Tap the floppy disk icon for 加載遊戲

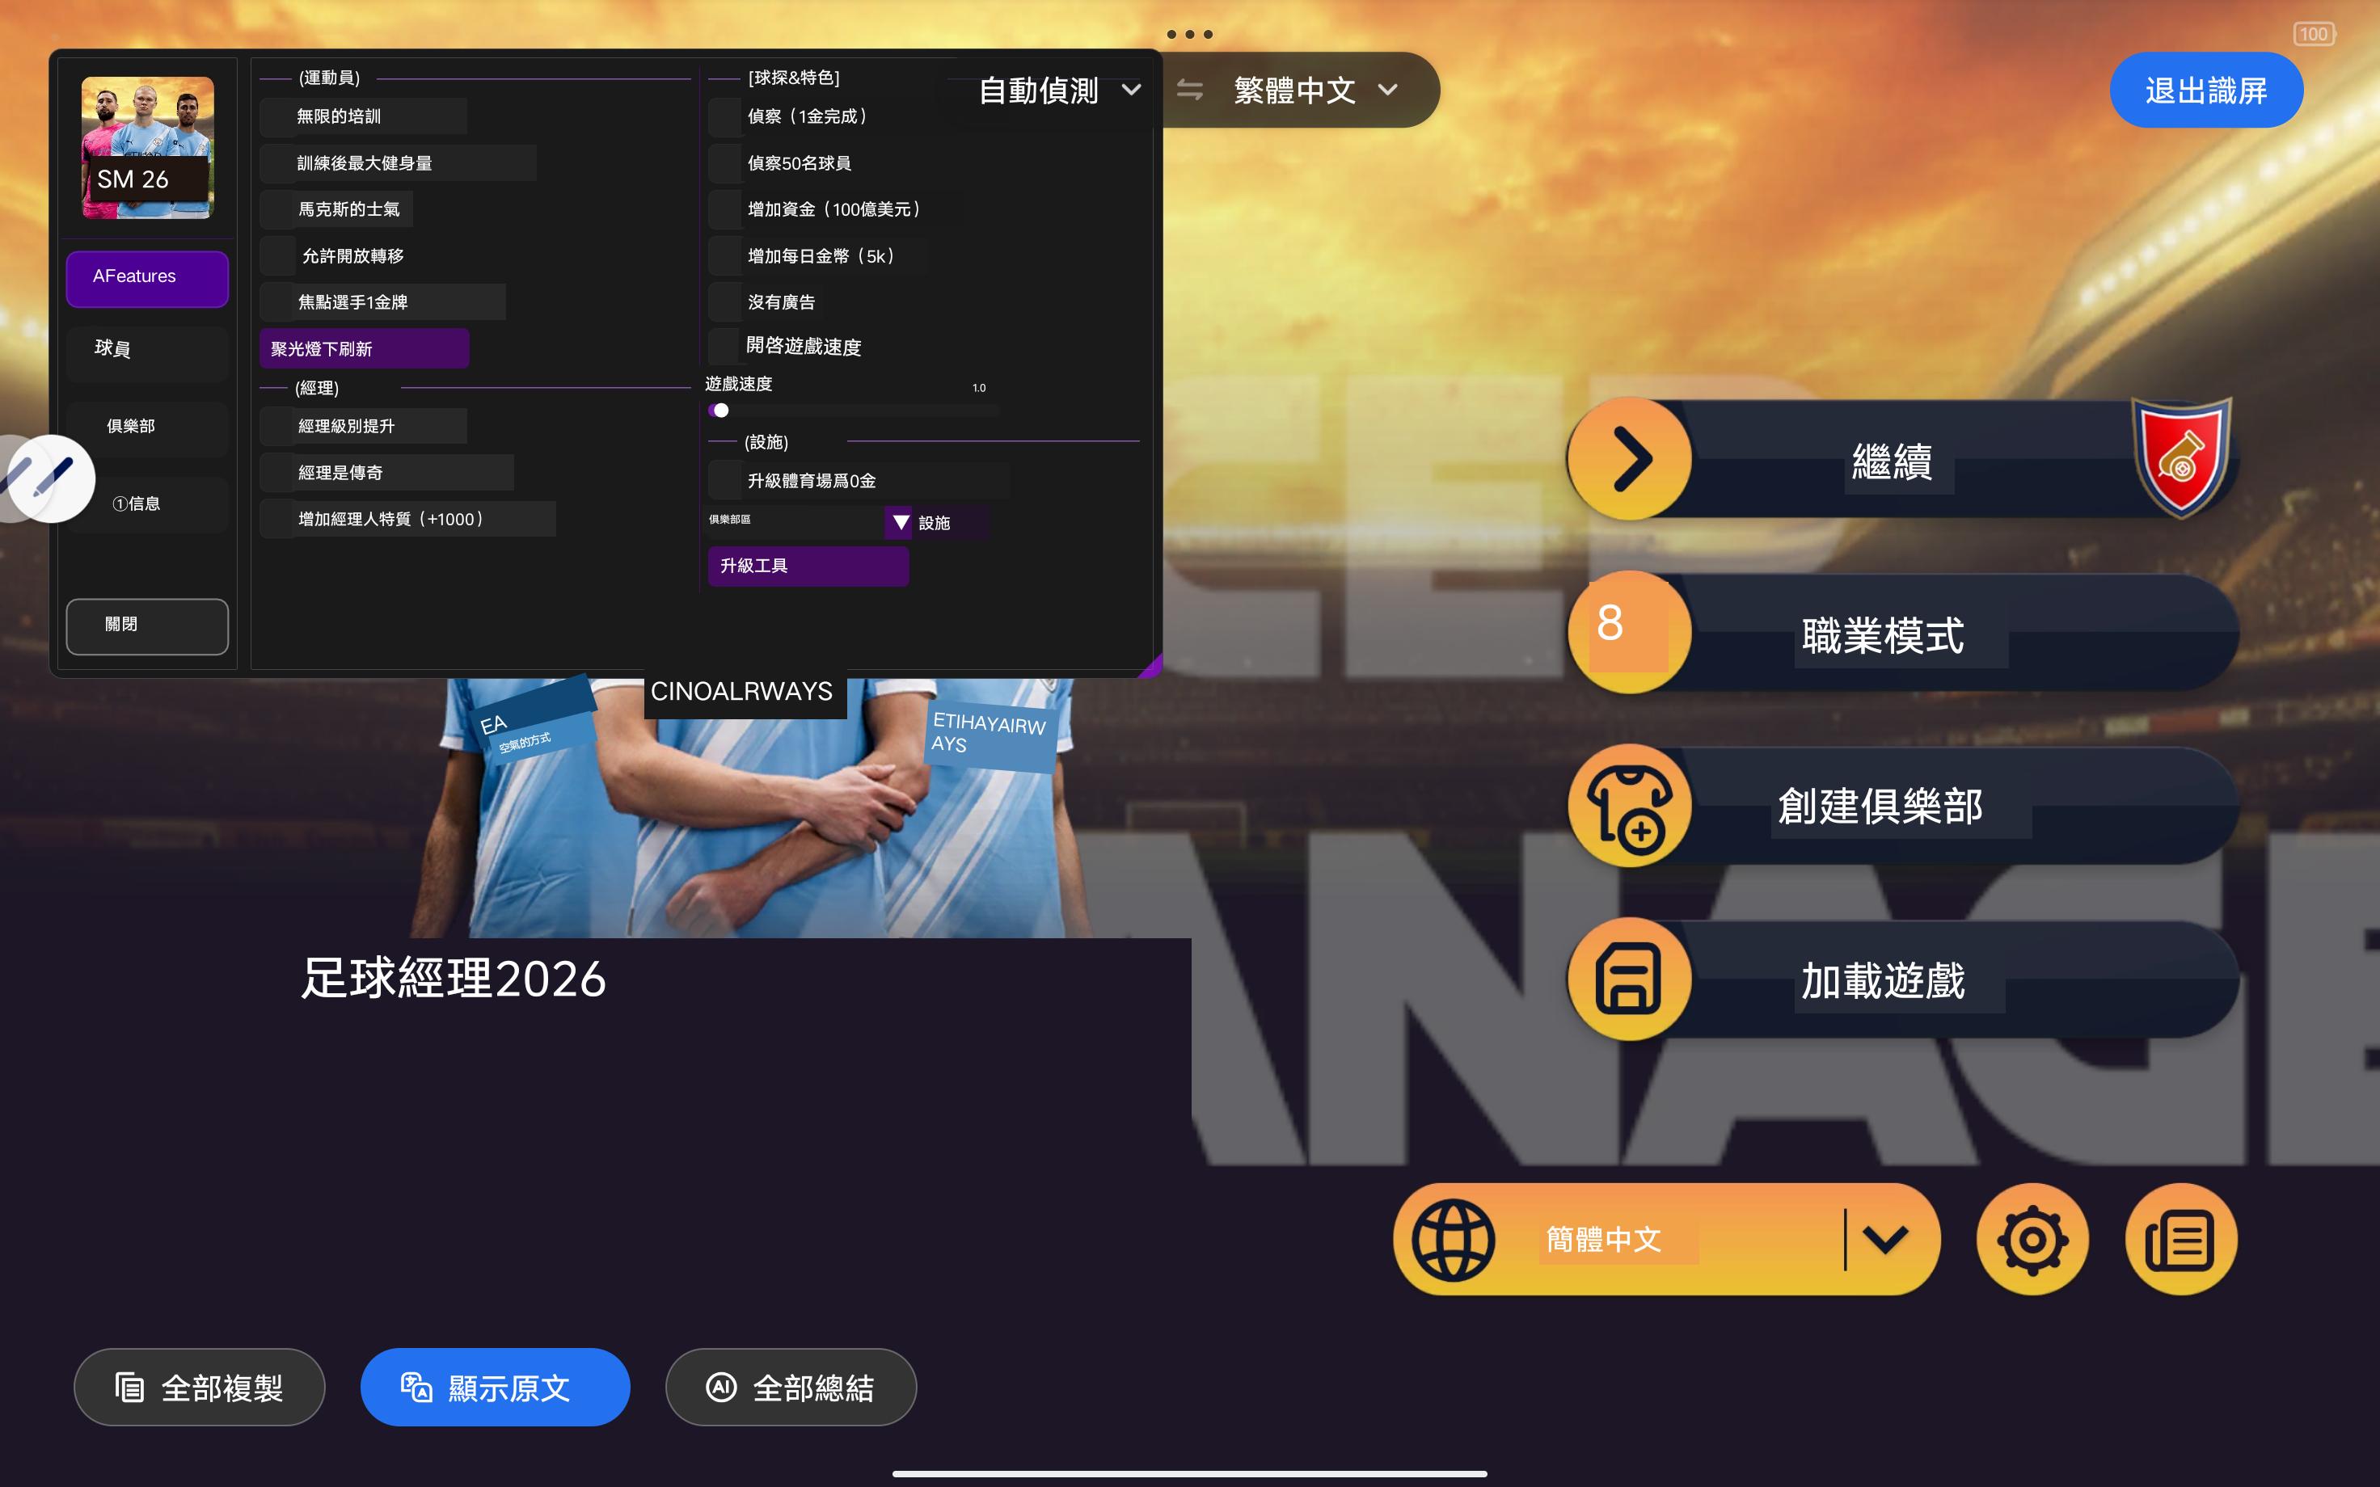(x=1630, y=979)
